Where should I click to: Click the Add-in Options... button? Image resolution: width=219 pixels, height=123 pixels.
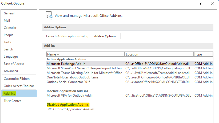tap(106, 36)
